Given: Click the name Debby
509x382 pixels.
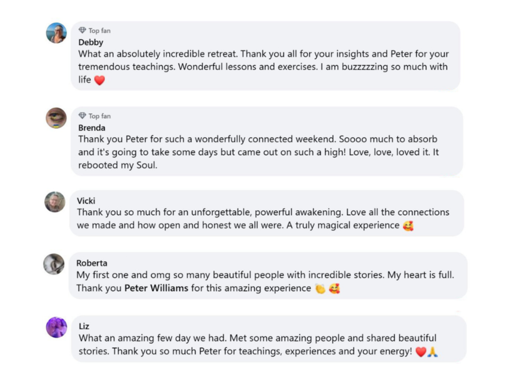Looking at the screenshot, I should tap(91, 42).
